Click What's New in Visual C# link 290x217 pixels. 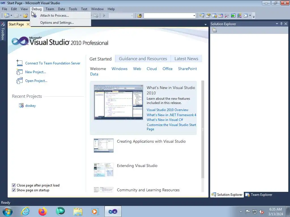165,120
